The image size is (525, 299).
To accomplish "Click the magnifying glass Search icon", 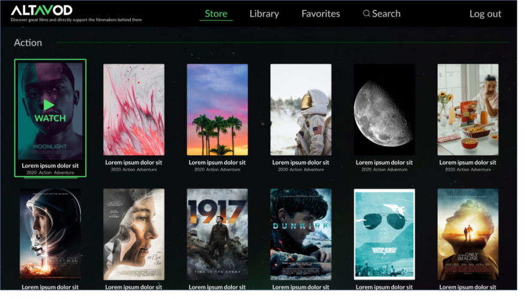I will 366,14.
